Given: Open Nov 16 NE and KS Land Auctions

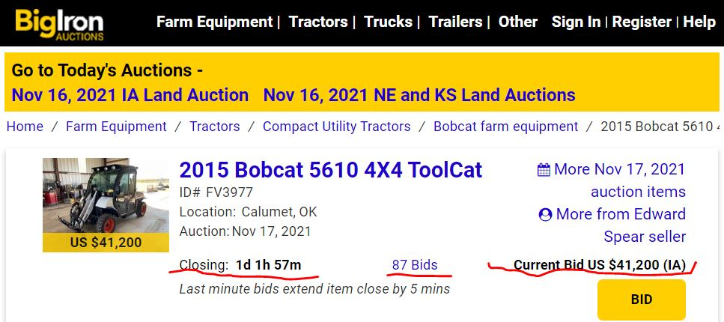Looking at the screenshot, I should pos(419,95).
